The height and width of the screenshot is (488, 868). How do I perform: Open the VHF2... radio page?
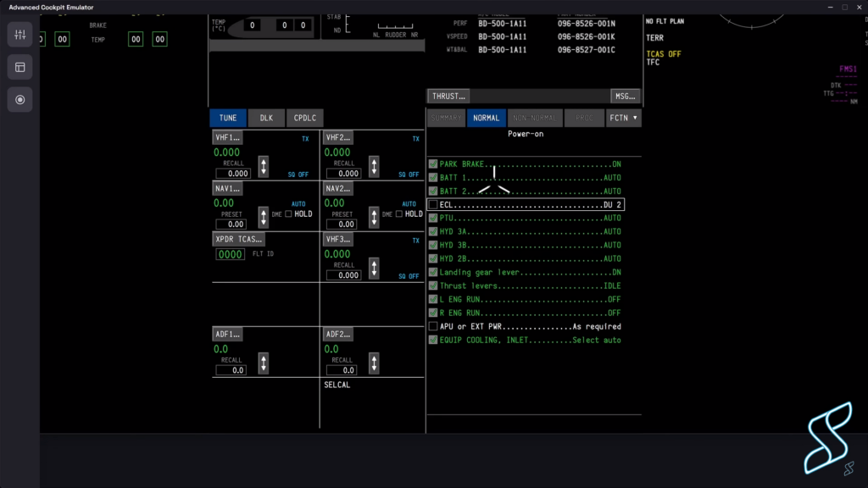(338, 138)
